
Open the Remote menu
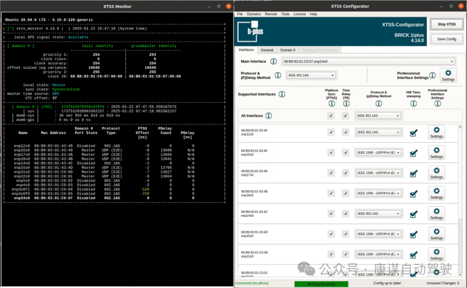click(x=271, y=14)
